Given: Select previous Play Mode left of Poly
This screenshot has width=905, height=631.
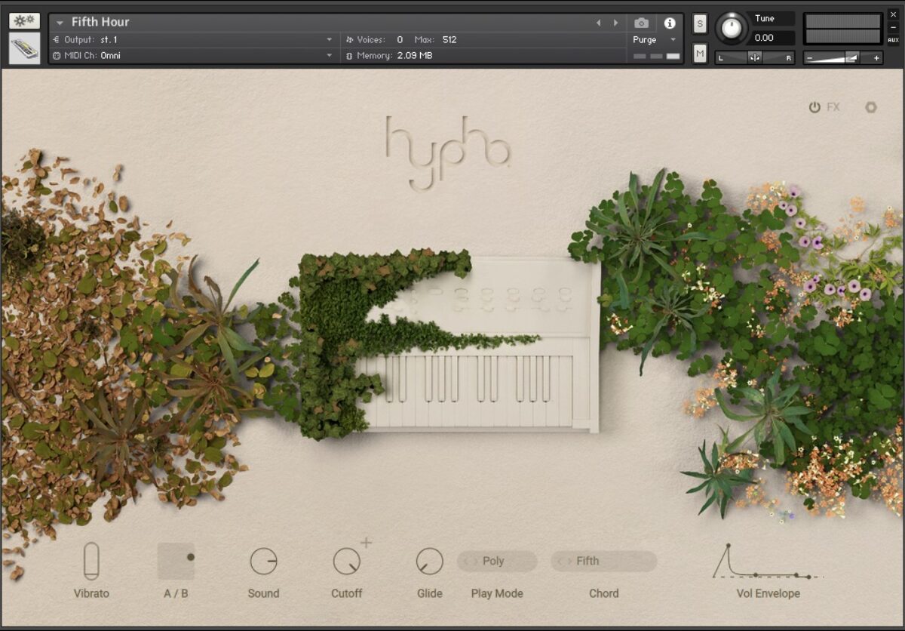Looking at the screenshot, I should [x=467, y=561].
